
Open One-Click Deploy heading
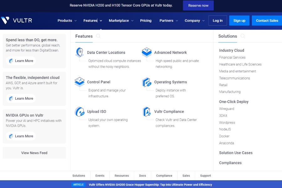pos(234,102)
